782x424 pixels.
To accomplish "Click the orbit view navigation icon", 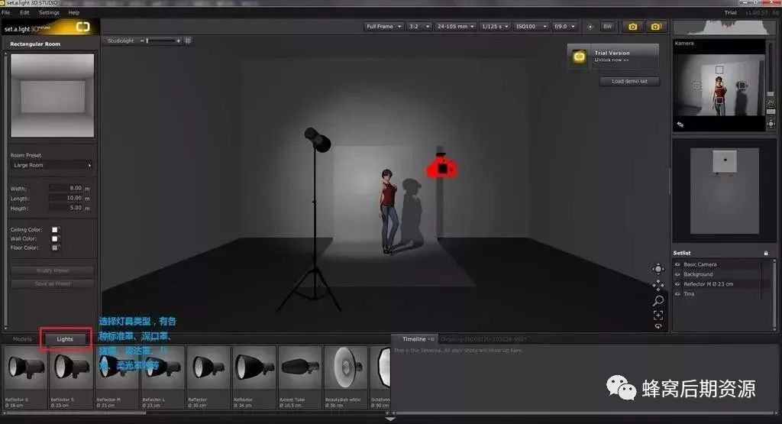I will click(658, 270).
